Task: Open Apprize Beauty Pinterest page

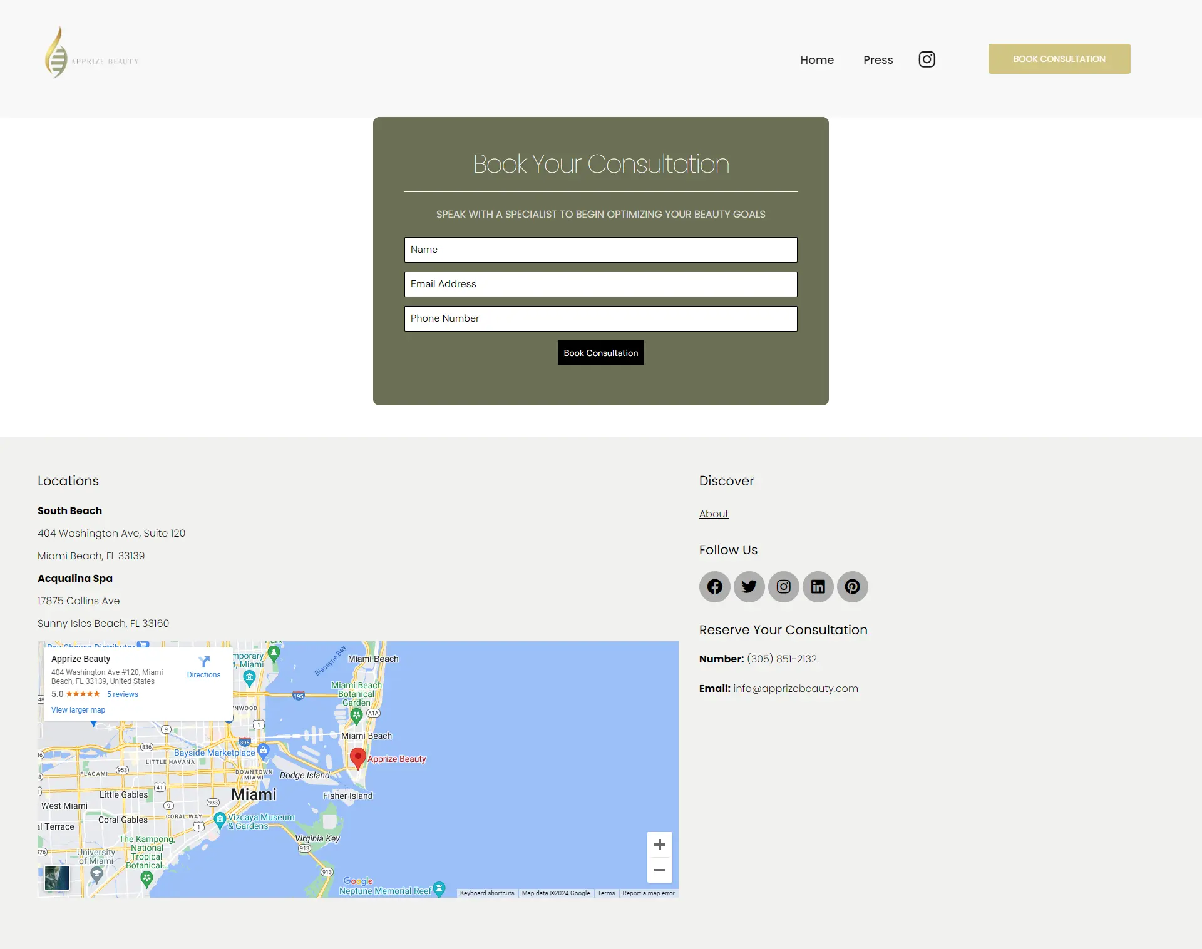Action: point(852,586)
